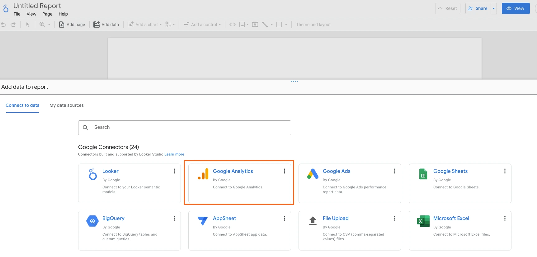Open more options for File Upload

[395, 218]
